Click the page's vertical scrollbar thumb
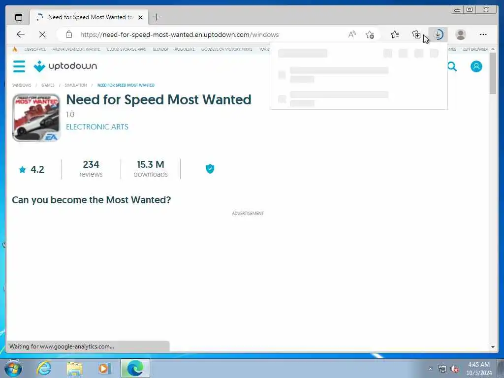 [493, 73]
